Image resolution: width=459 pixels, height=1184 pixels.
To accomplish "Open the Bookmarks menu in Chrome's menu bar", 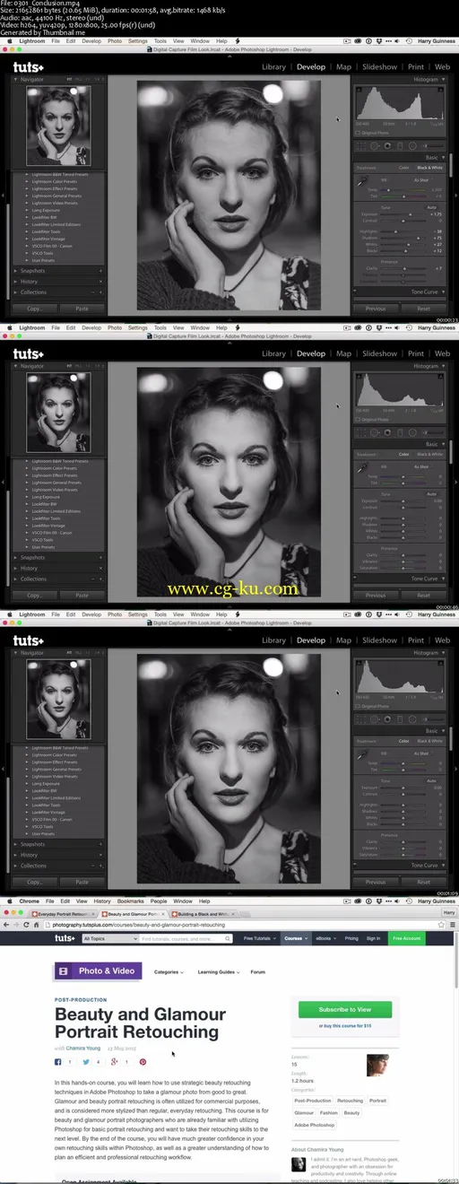I will coord(130,901).
